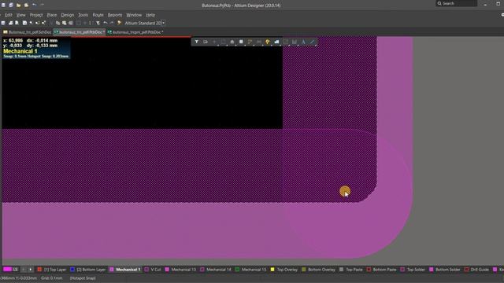Select the Top Solder layer tab
This screenshot has width=504, height=283.
click(413, 270)
